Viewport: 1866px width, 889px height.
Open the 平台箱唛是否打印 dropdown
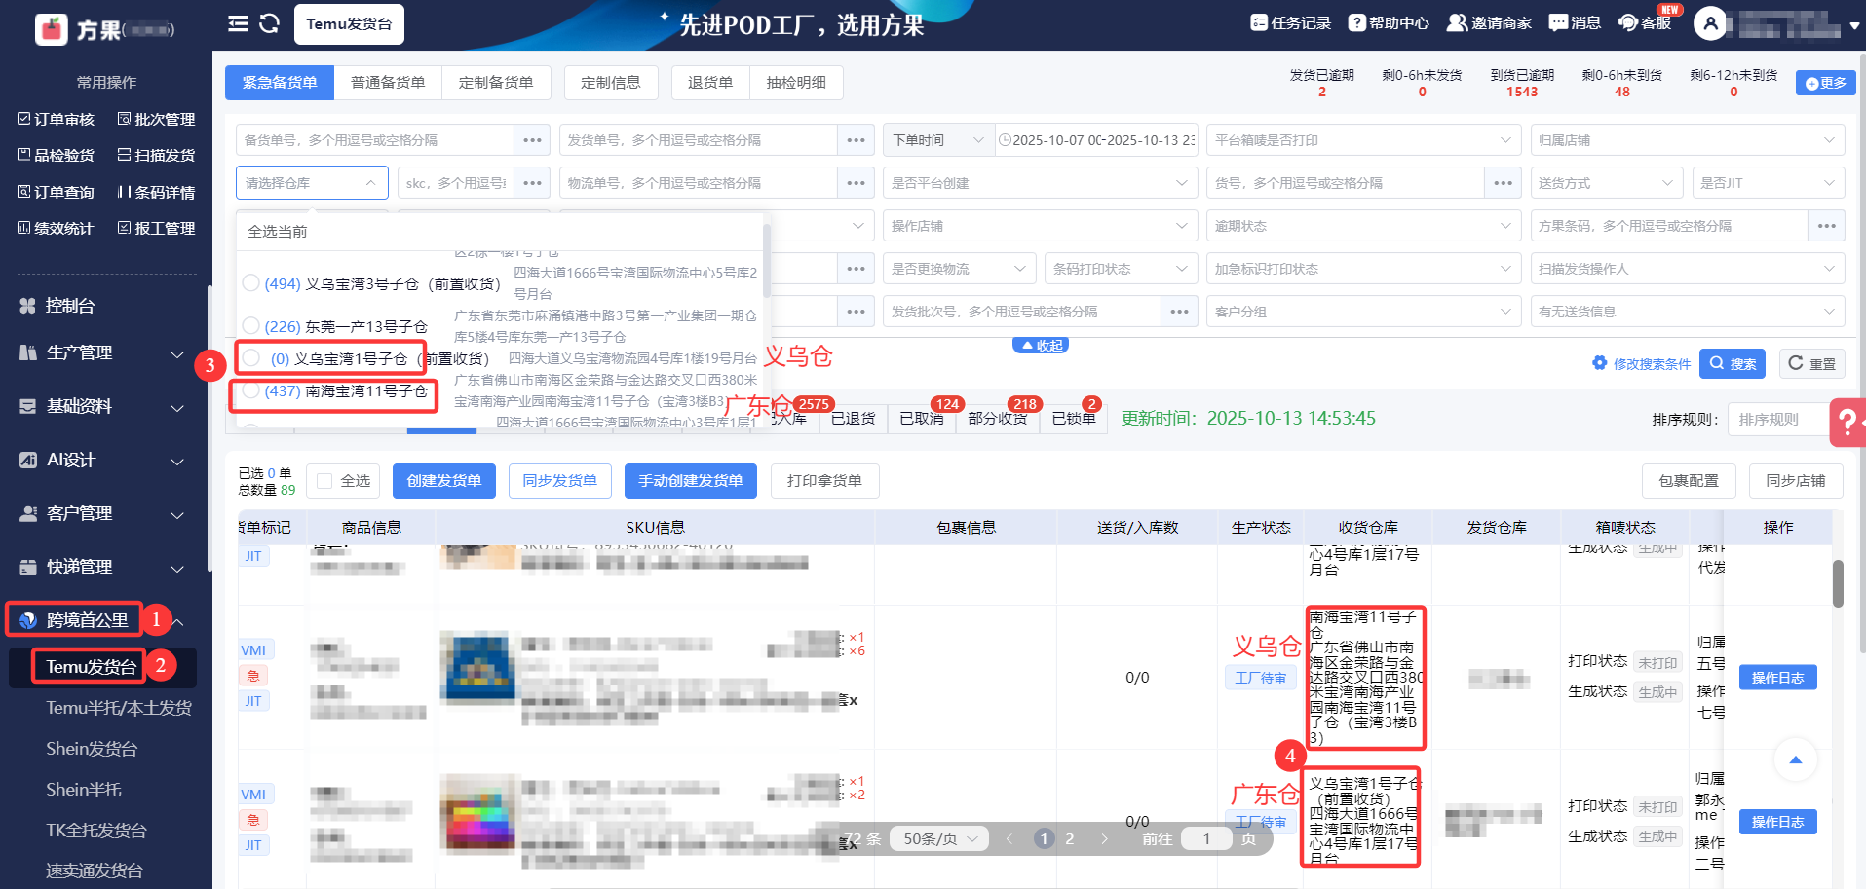(1362, 140)
